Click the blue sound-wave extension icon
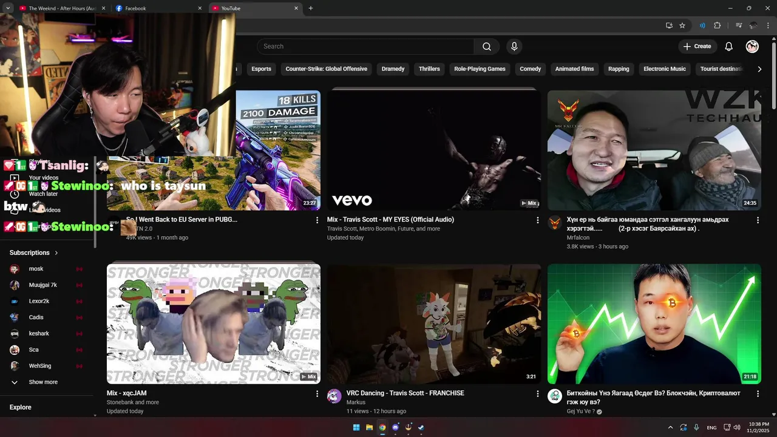 pyautogui.click(x=702, y=25)
